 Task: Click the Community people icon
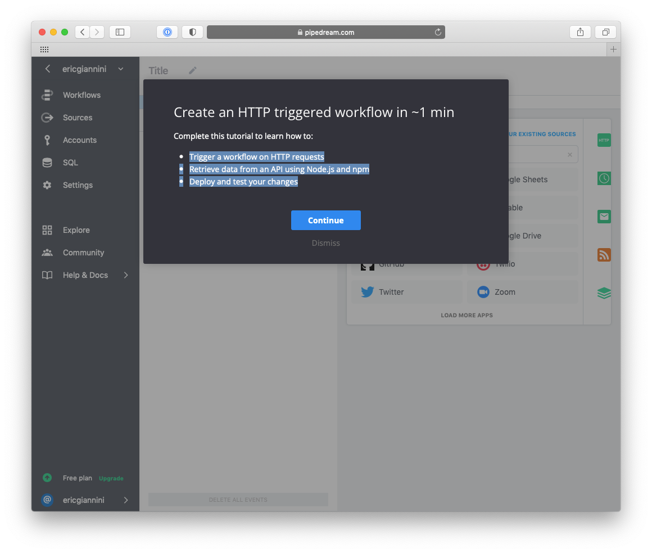[47, 253]
